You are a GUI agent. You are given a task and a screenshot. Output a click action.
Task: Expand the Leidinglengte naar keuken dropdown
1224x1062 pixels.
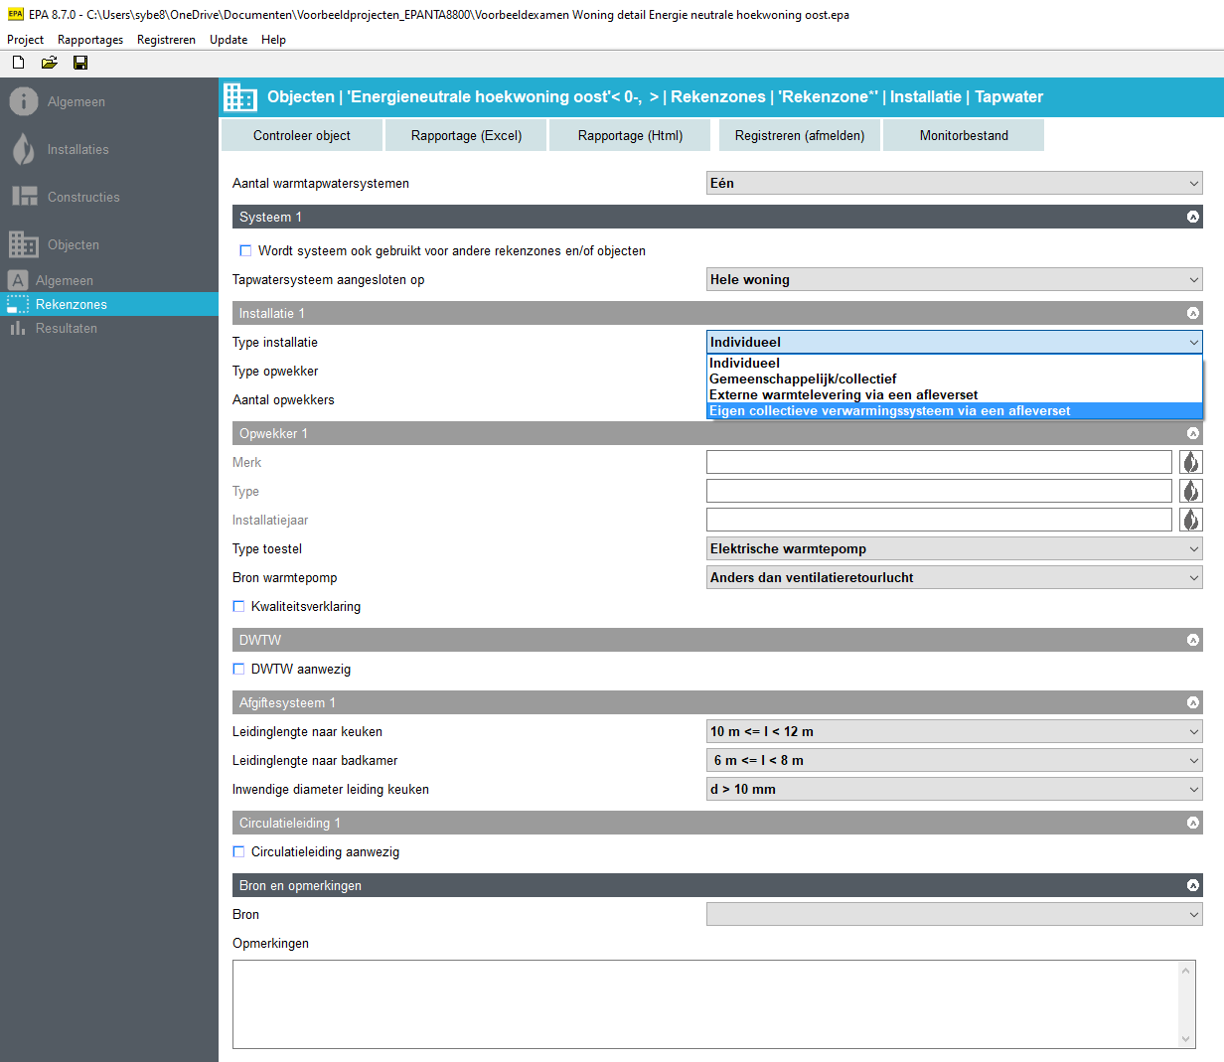[954, 731]
